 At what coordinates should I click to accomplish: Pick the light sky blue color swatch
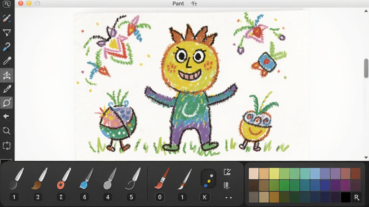(315, 174)
